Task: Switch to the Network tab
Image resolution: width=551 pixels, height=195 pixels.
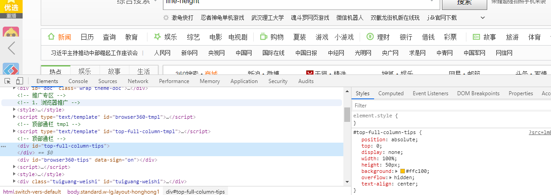Action: click(138, 81)
